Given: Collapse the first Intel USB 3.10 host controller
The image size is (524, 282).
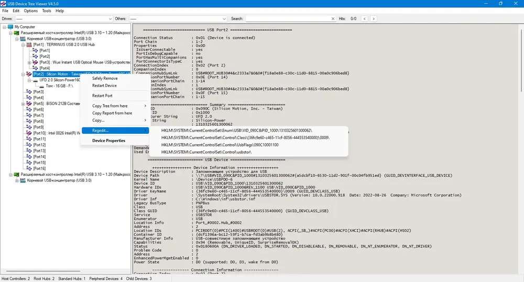Looking at the screenshot, I should pyautogui.click(x=10, y=33).
